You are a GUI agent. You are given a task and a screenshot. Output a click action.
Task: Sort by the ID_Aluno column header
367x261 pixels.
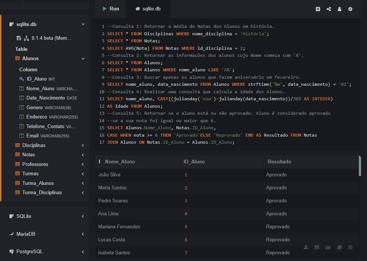tap(194, 162)
